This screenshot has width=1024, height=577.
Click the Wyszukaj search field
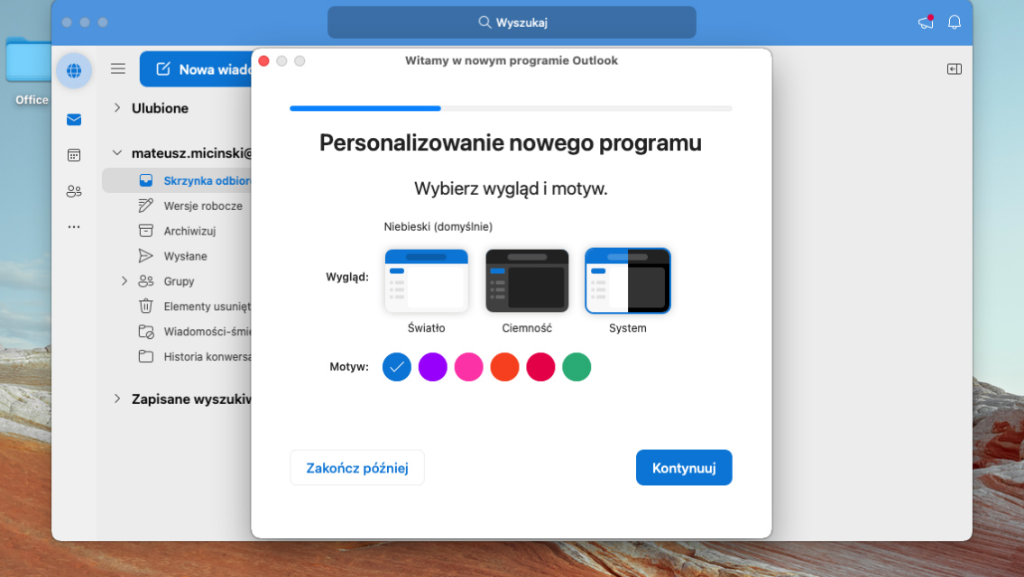[512, 23]
